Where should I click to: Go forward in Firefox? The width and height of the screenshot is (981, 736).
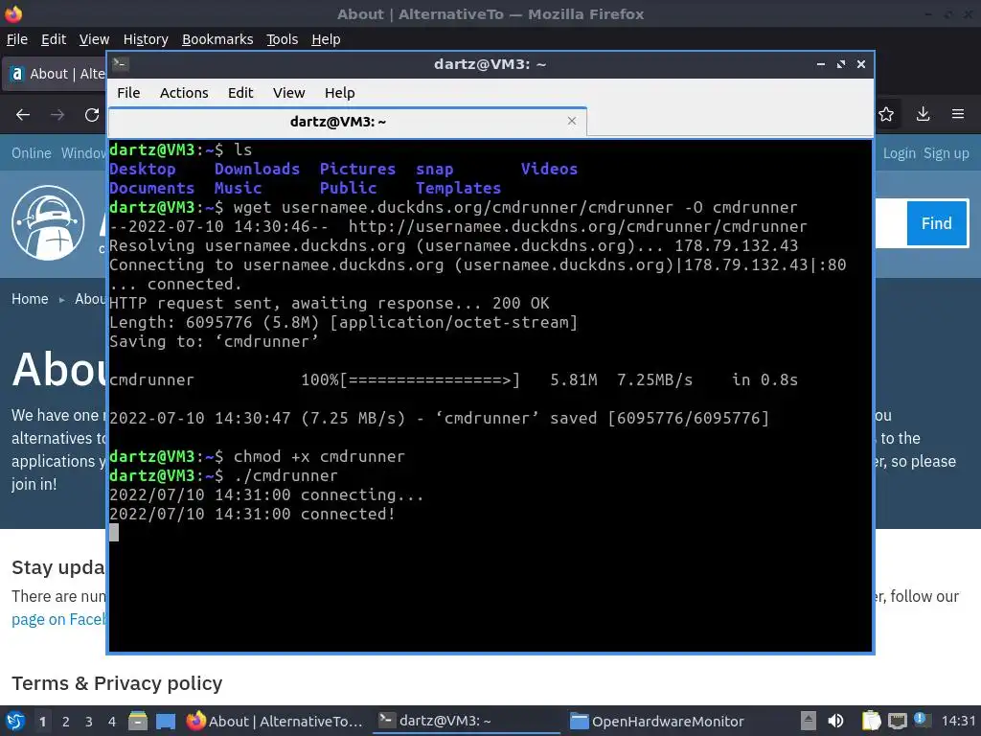(x=57, y=115)
